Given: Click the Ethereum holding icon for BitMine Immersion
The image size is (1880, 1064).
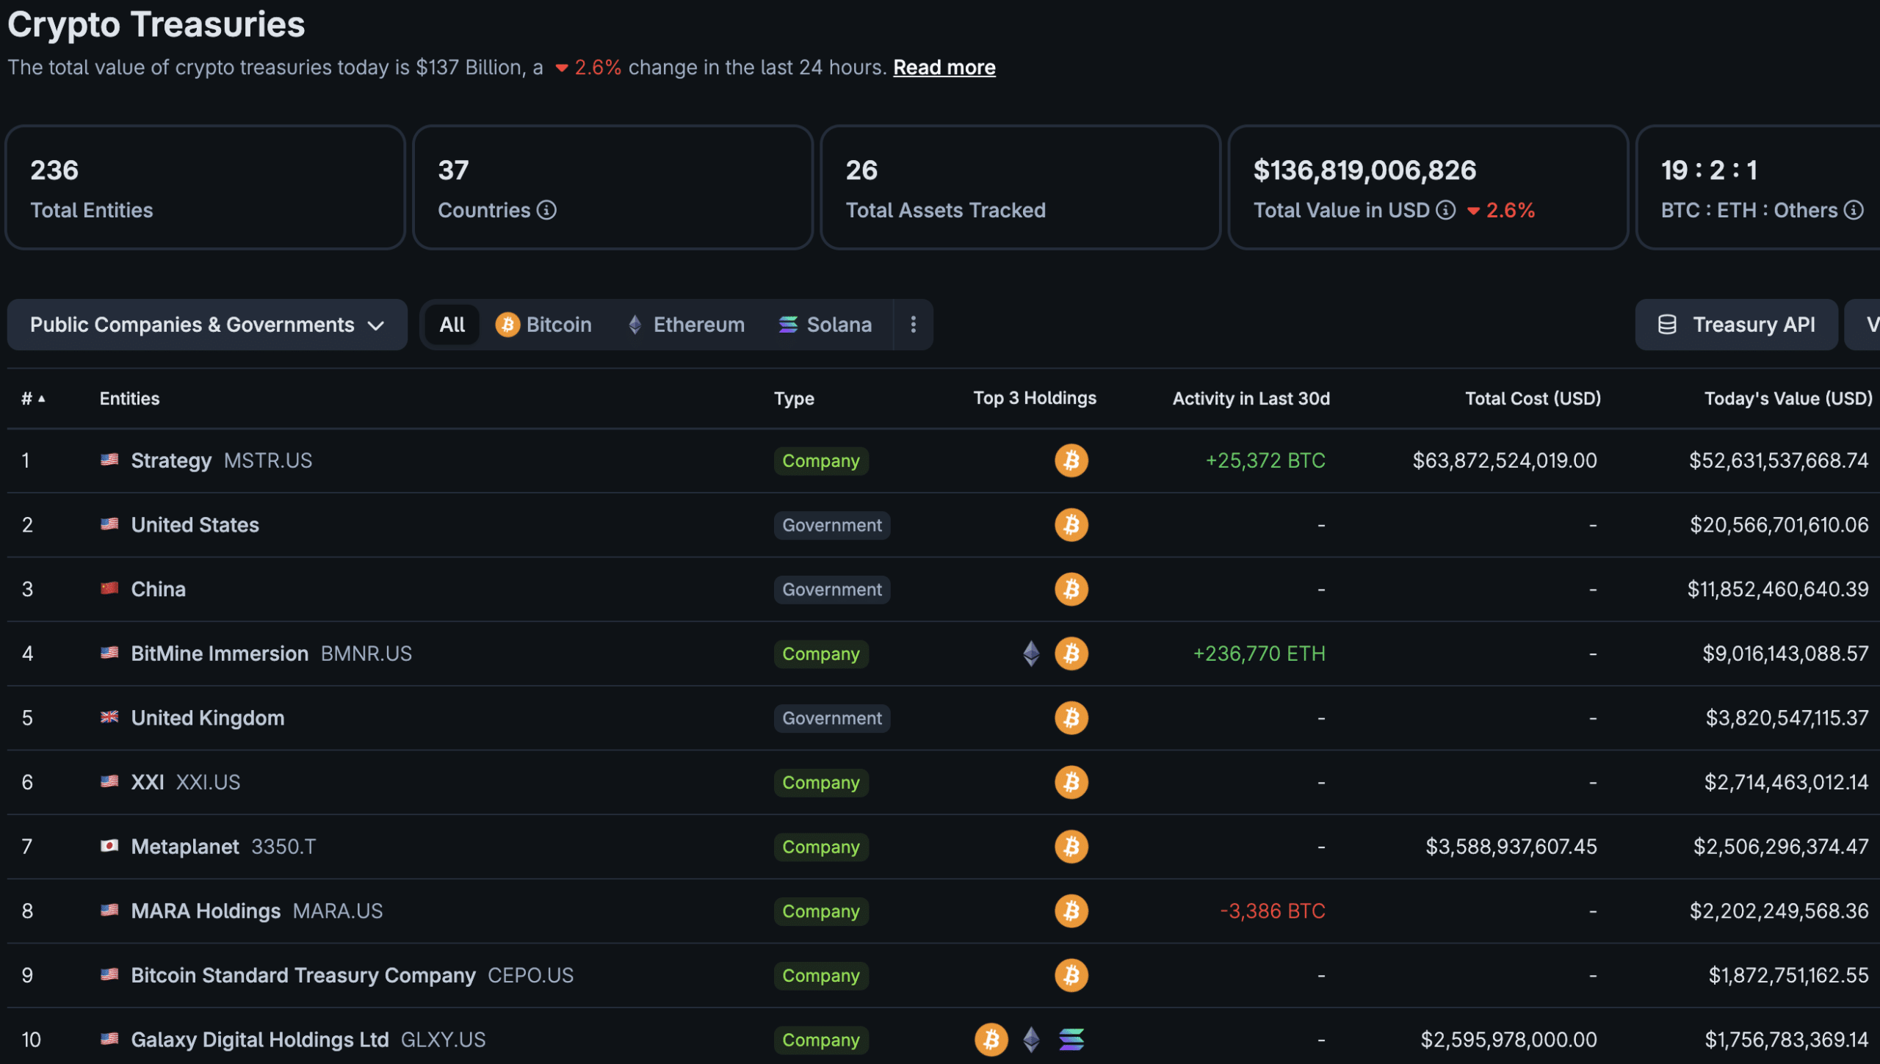Looking at the screenshot, I should coord(1031,654).
